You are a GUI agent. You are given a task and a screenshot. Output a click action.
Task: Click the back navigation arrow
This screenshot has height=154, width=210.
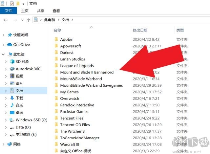coord(6,20)
